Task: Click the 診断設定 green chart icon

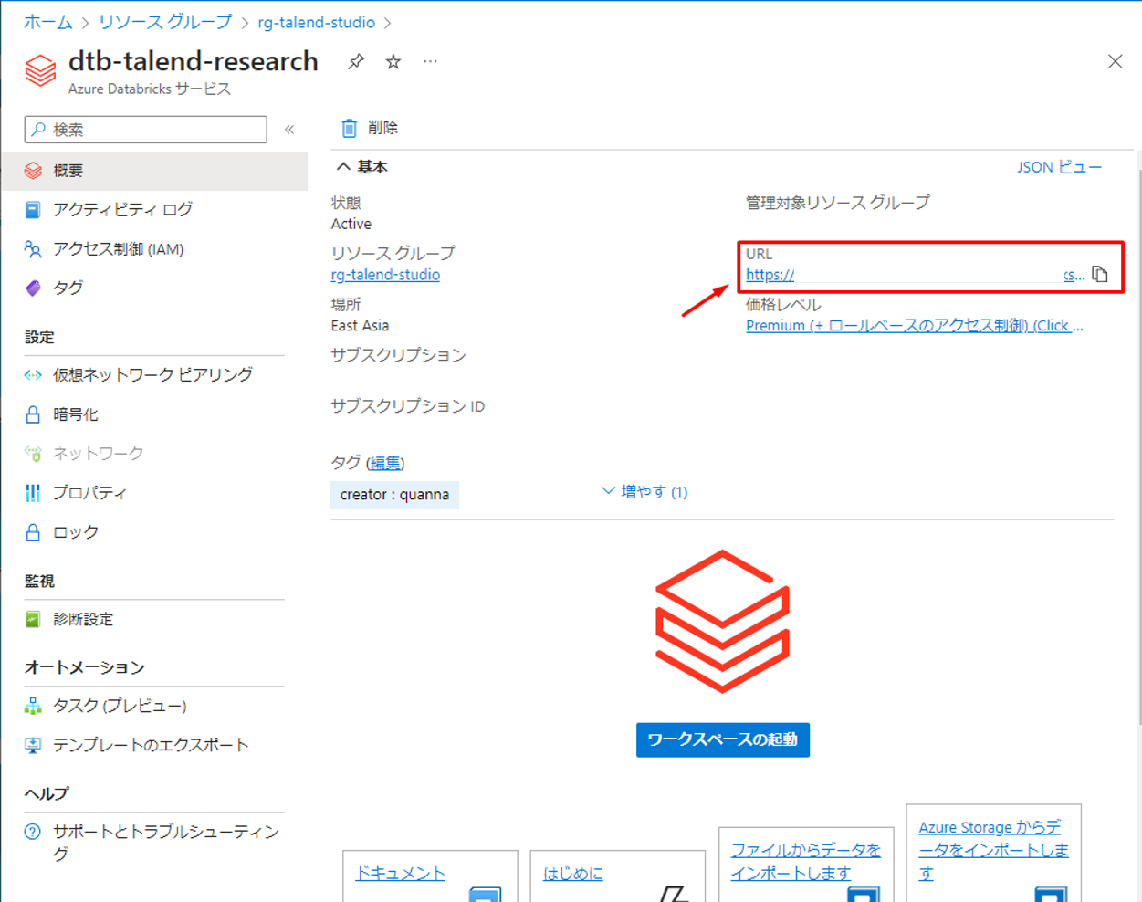Action: tap(33, 620)
